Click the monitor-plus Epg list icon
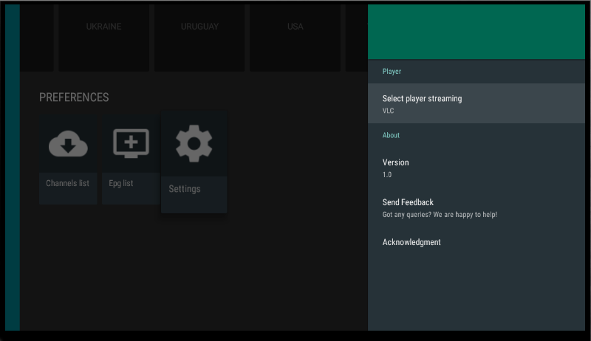The image size is (591, 341). pyautogui.click(x=131, y=143)
